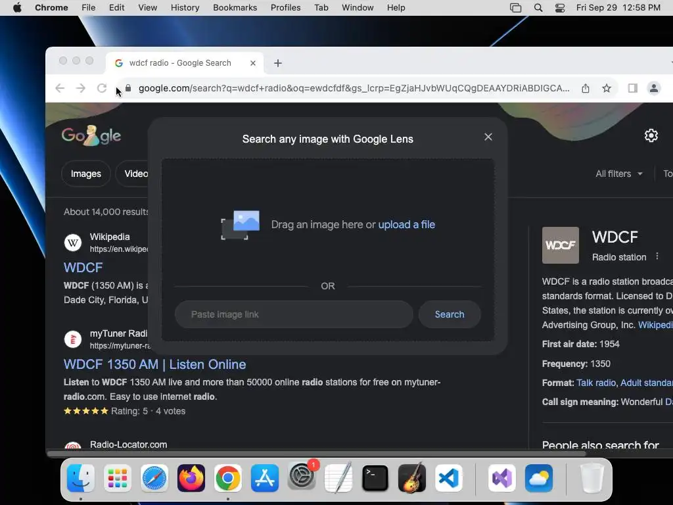
Task: Go back to previous page
Action: click(x=60, y=88)
